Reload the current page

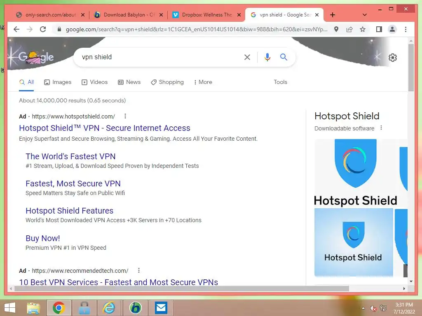(43, 29)
